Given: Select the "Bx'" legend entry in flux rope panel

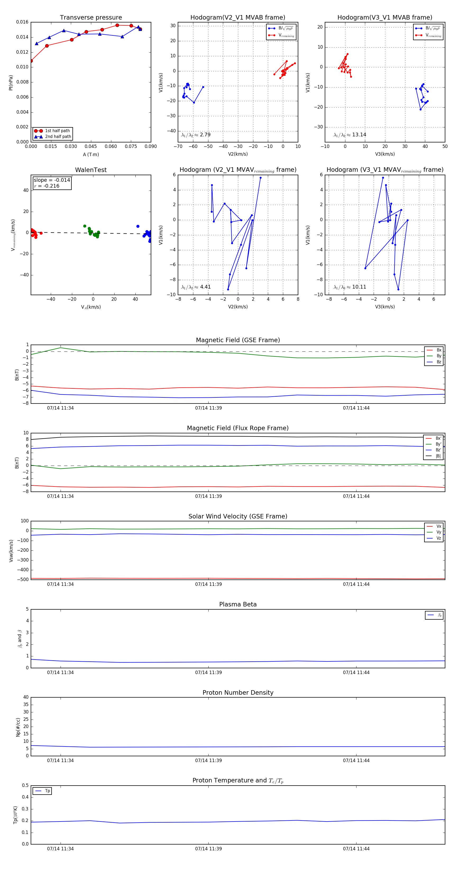Looking at the screenshot, I should [433, 438].
